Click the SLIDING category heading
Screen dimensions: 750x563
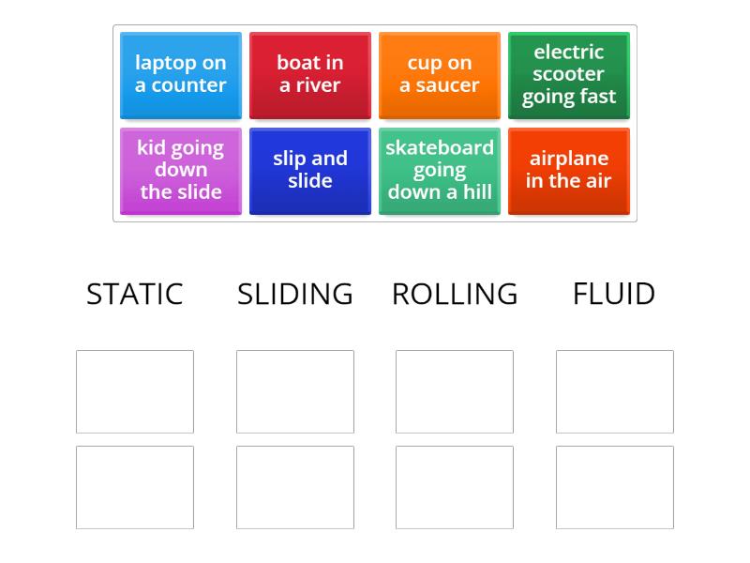pos(294,294)
